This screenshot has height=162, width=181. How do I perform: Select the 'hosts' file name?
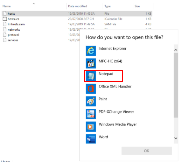pos(11,13)
